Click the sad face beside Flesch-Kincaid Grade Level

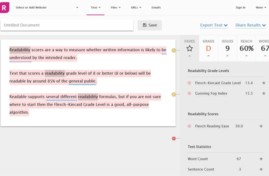[189, 83]
